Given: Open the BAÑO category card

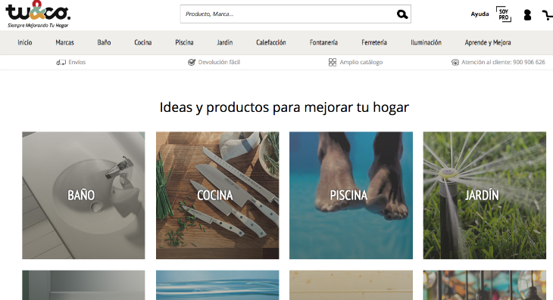Looking at the screenshot, I should [83, 196].
